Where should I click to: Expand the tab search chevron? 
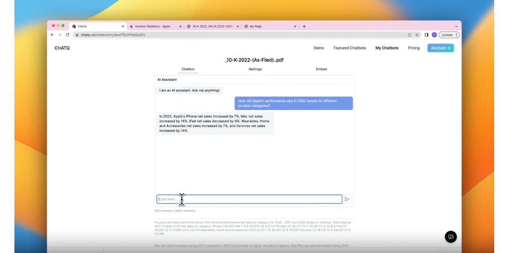(x=456, y=26)
